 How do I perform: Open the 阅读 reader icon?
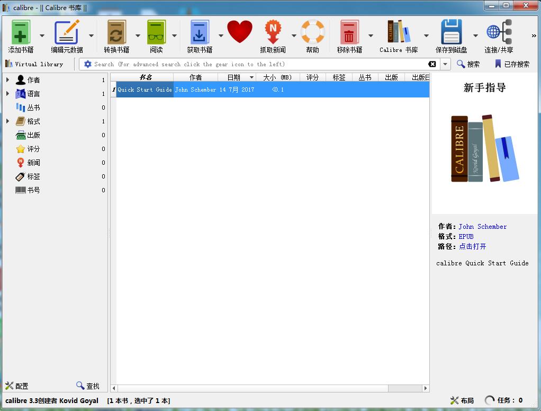156,33
